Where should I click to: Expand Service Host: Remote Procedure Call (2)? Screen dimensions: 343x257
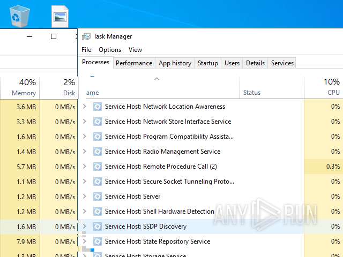85,167
